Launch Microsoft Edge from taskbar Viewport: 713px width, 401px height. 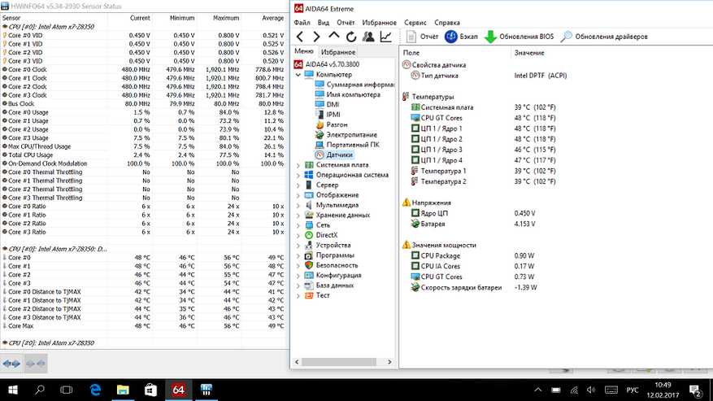point(95,390)
